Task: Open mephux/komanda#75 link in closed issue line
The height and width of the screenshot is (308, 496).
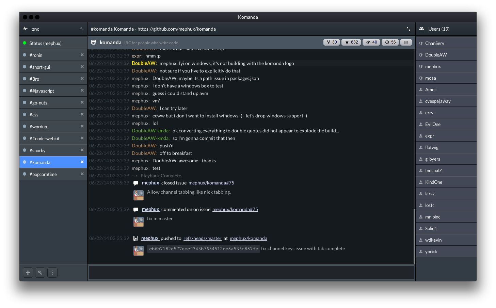Action: [211, 183]
